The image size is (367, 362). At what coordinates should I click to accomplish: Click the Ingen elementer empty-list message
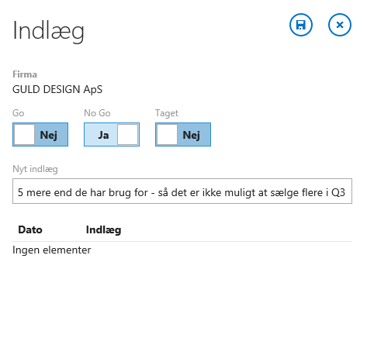tap(52, 250)
